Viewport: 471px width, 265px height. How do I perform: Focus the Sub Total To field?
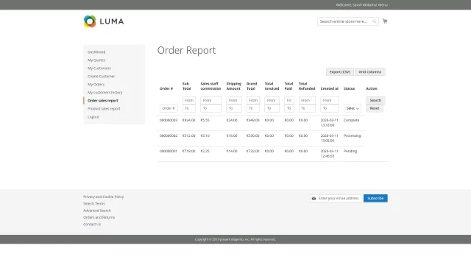tap(189, 108)
